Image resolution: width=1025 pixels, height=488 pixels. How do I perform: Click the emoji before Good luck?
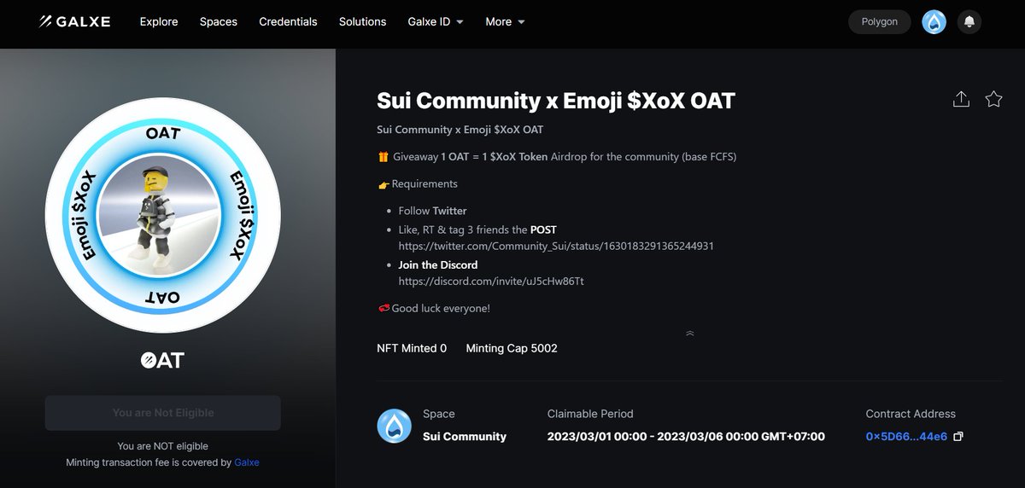tap(384, 308)
